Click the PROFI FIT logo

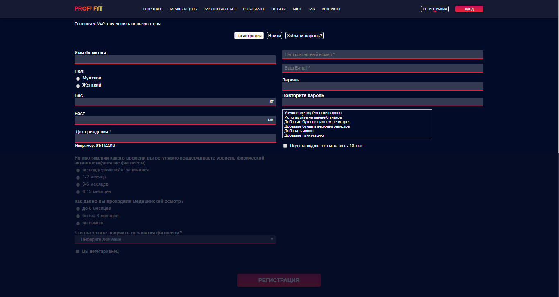coord(89,8)
